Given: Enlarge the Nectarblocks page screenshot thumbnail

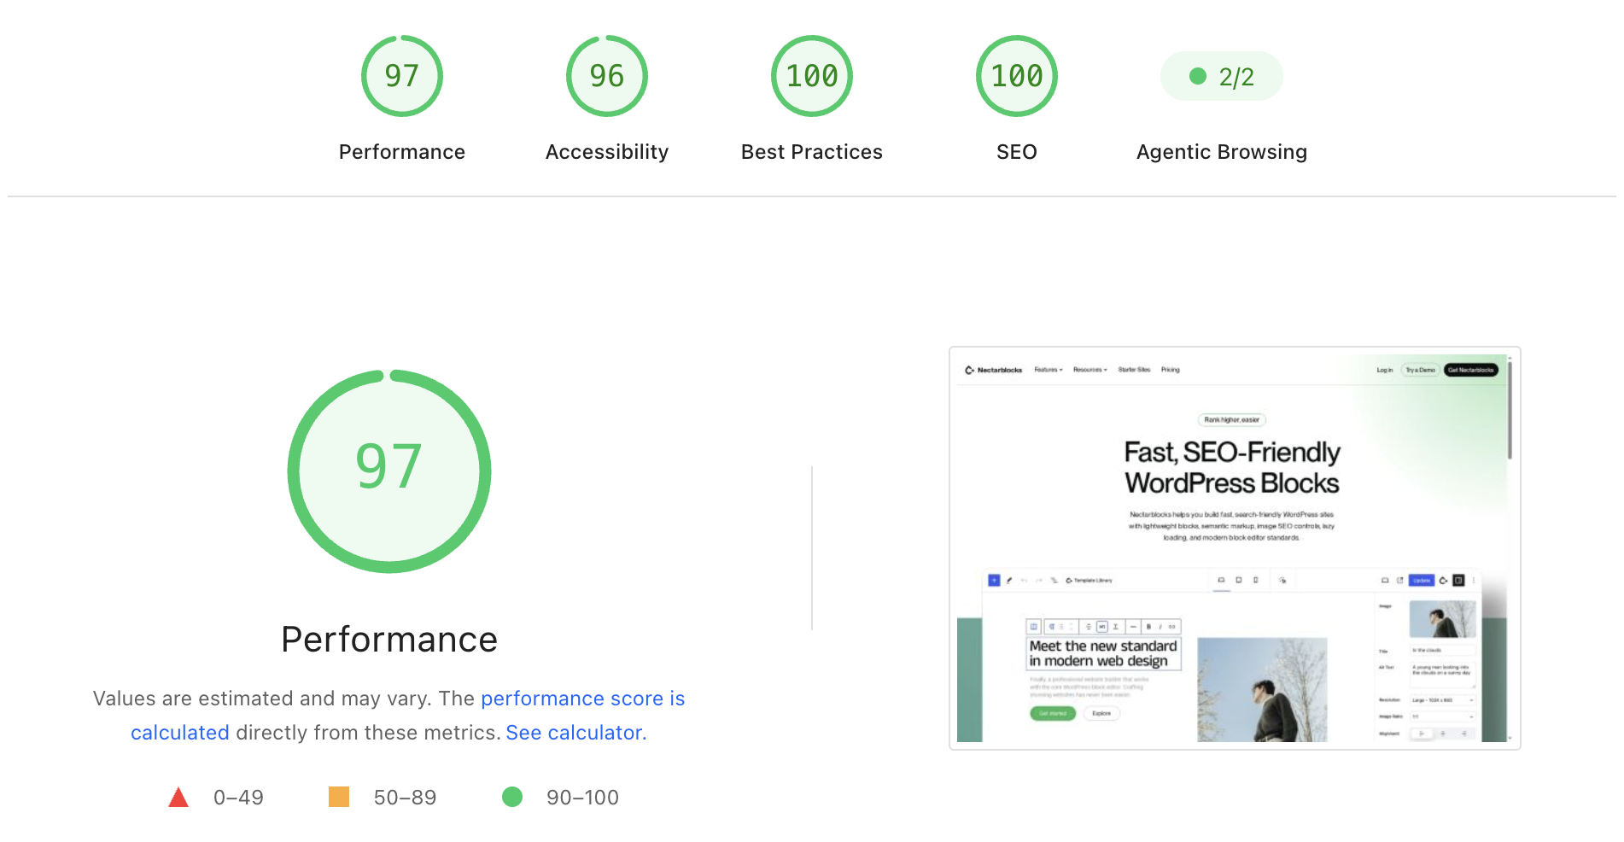Looking at the screenshot, I should click(1235, 548).
